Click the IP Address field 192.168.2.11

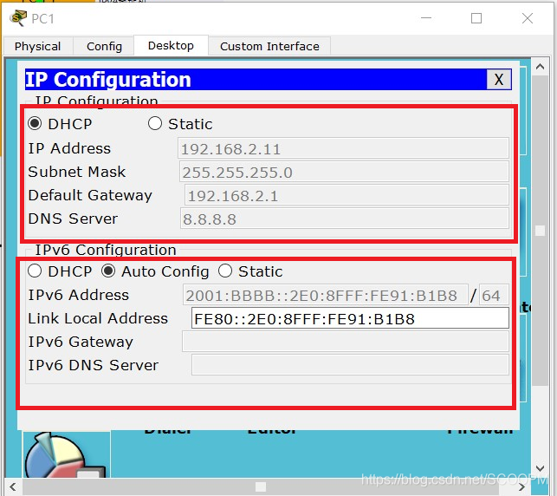(343, 148)
